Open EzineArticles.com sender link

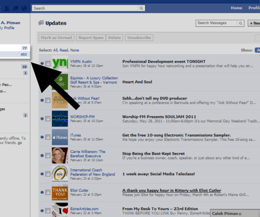click(84, 209)
